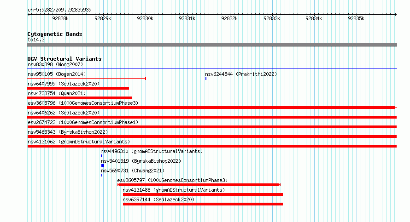Viewport: 410px width, 222px height.
Task: Click the right arrowhead of the ruler
Action: coord(396,14)
